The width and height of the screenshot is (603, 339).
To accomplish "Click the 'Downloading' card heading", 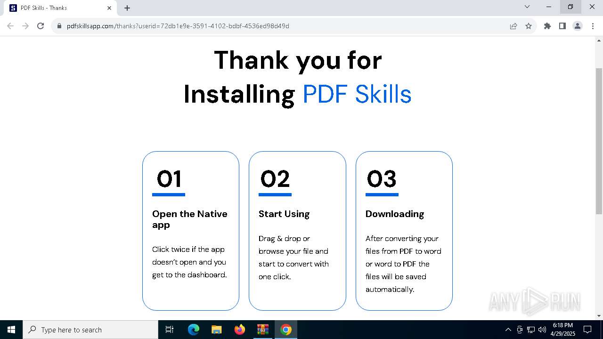I will click(x=395, y=214).
